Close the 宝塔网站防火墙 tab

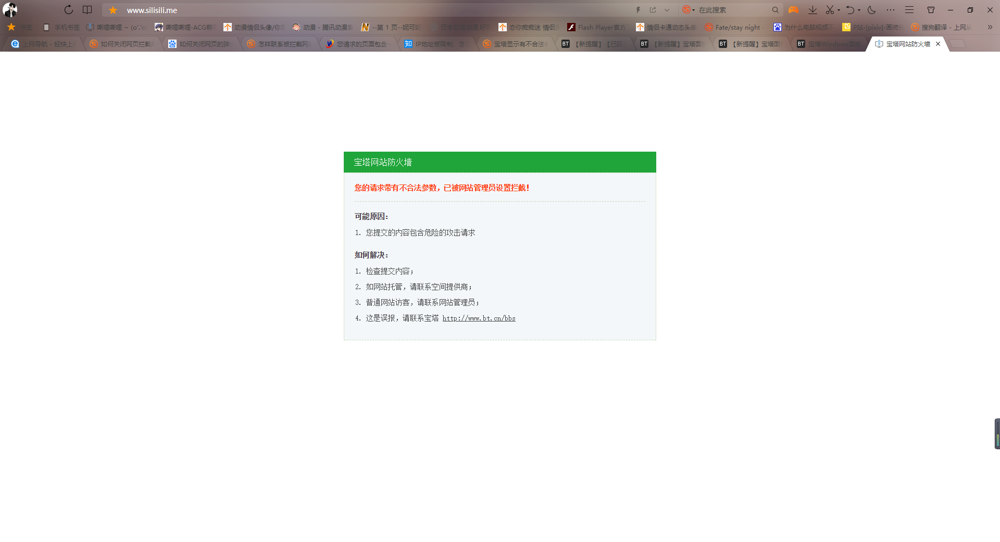(x=938, y=44)
